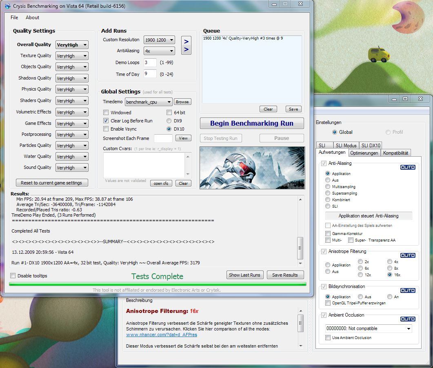Click Show Last Runs

(x=244, y=275)
